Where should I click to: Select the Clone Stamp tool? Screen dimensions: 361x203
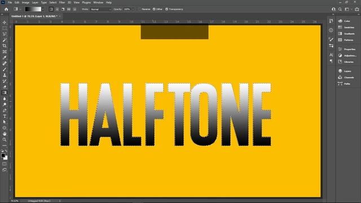5,75
